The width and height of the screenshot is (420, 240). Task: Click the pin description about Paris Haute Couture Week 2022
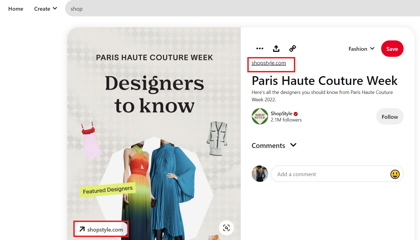[322, 96]
